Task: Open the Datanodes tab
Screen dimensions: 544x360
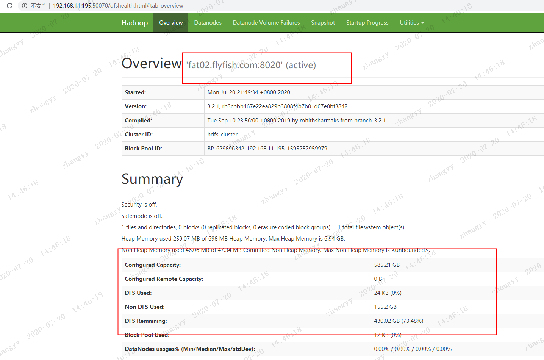Action: (208, 23)
